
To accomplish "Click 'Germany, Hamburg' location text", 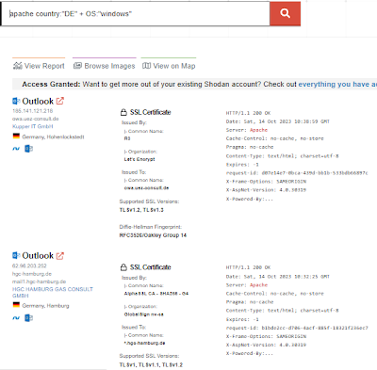I will click(x=45, y=306).
